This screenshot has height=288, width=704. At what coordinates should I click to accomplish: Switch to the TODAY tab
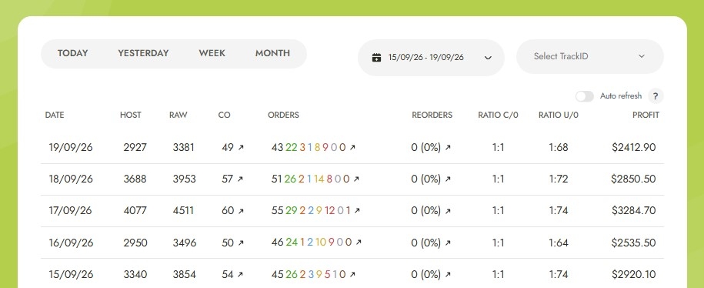pos(73,53)
